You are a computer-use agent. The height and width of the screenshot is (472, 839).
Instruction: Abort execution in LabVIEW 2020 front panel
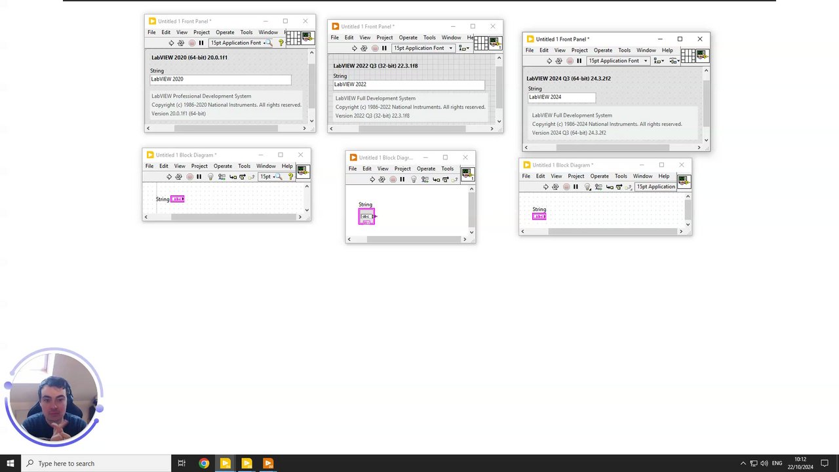(191, 43)
